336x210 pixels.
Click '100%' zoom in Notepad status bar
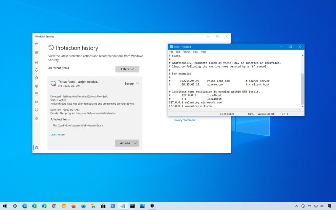(250, 114)
